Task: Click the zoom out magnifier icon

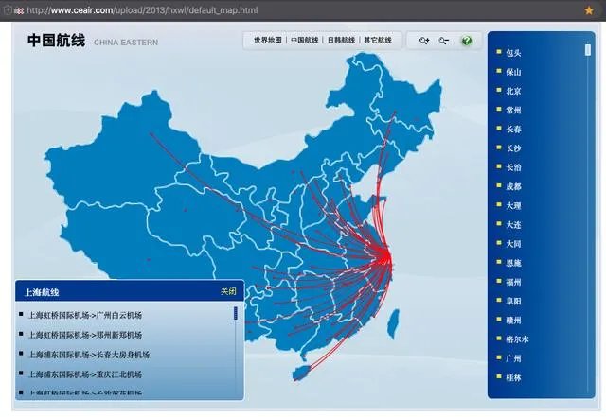Action: click(444, 41)
